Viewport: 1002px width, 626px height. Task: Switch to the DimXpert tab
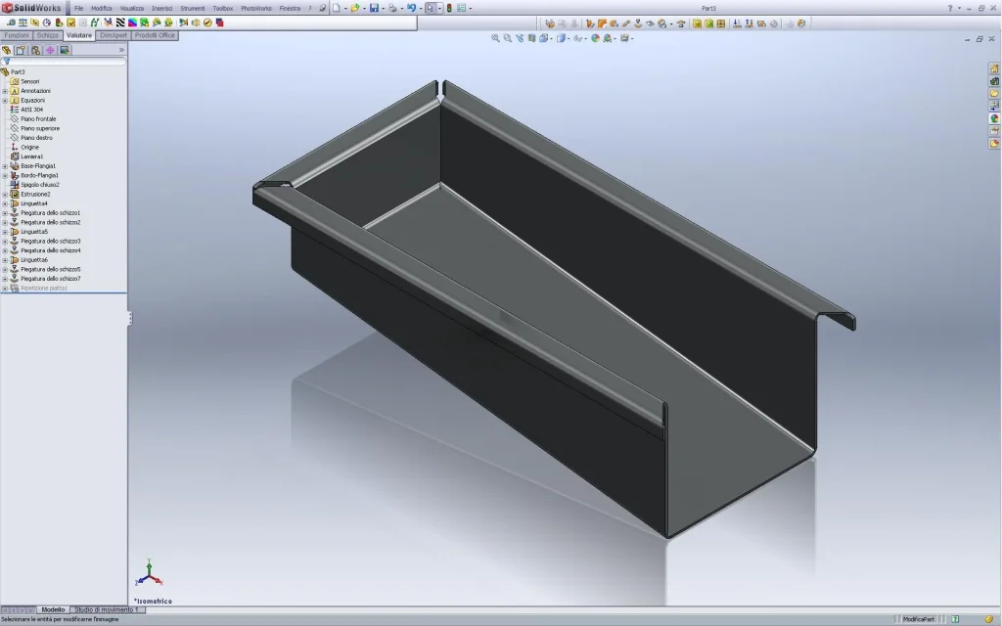(x=114, y=36)
